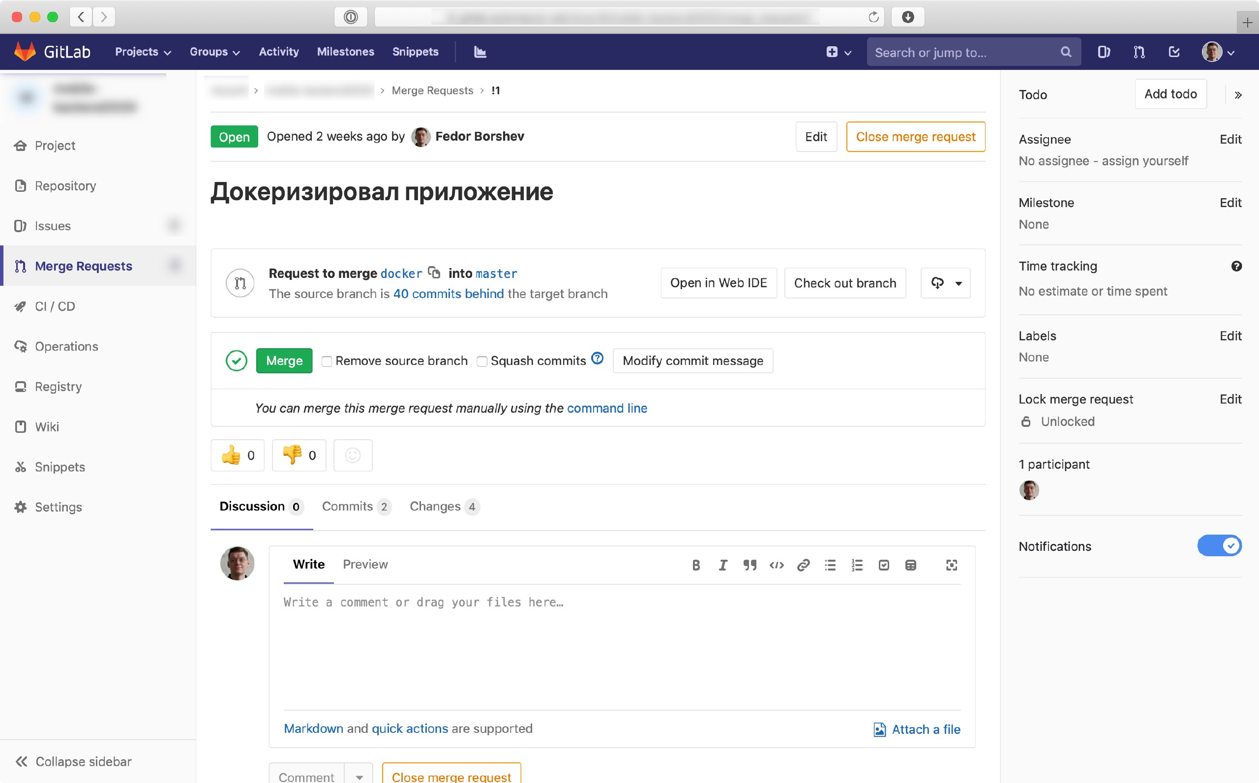Check Remove source branch checkbox

(327, 361)
